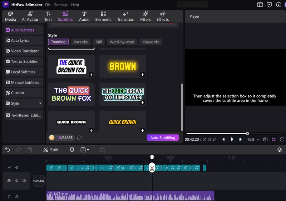The height and width of the screenshot is (201, 286).
Task: Click the player progress slider handle
Action: click(x=247, y=134)
